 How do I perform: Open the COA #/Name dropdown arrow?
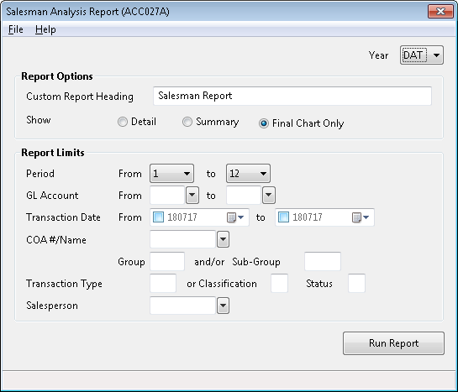(x=224, y=239)
